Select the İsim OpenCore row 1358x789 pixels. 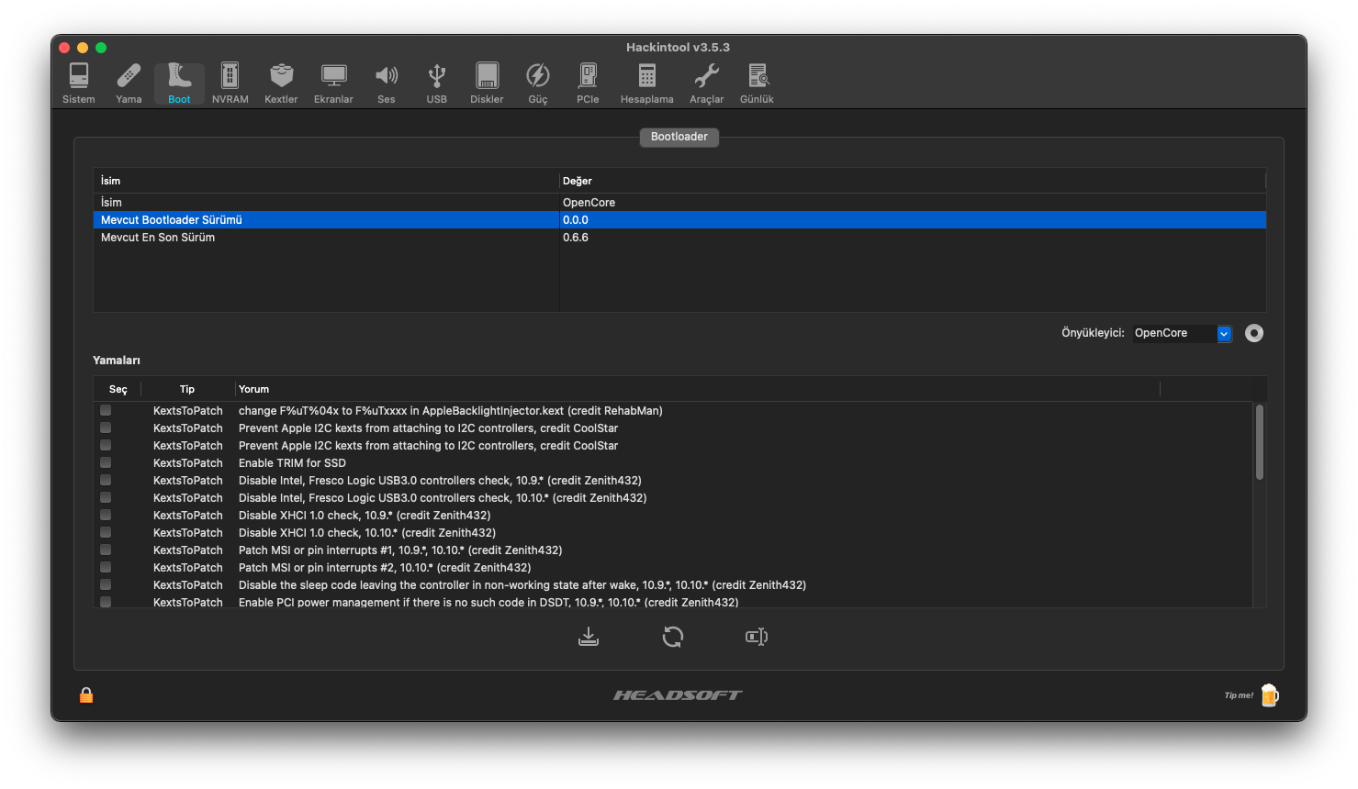[x=679, y=203]
